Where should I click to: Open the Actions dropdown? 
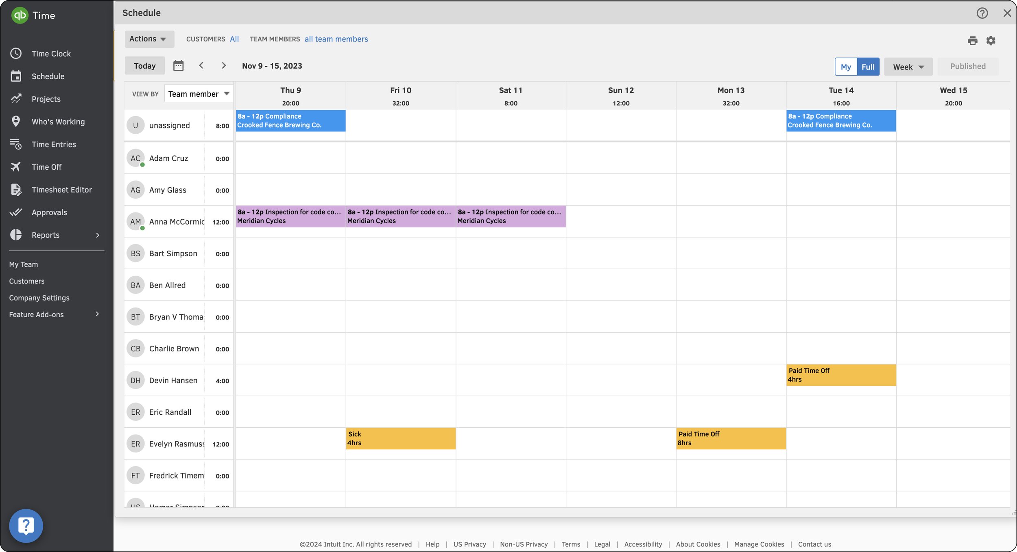[x=149, y=39]
